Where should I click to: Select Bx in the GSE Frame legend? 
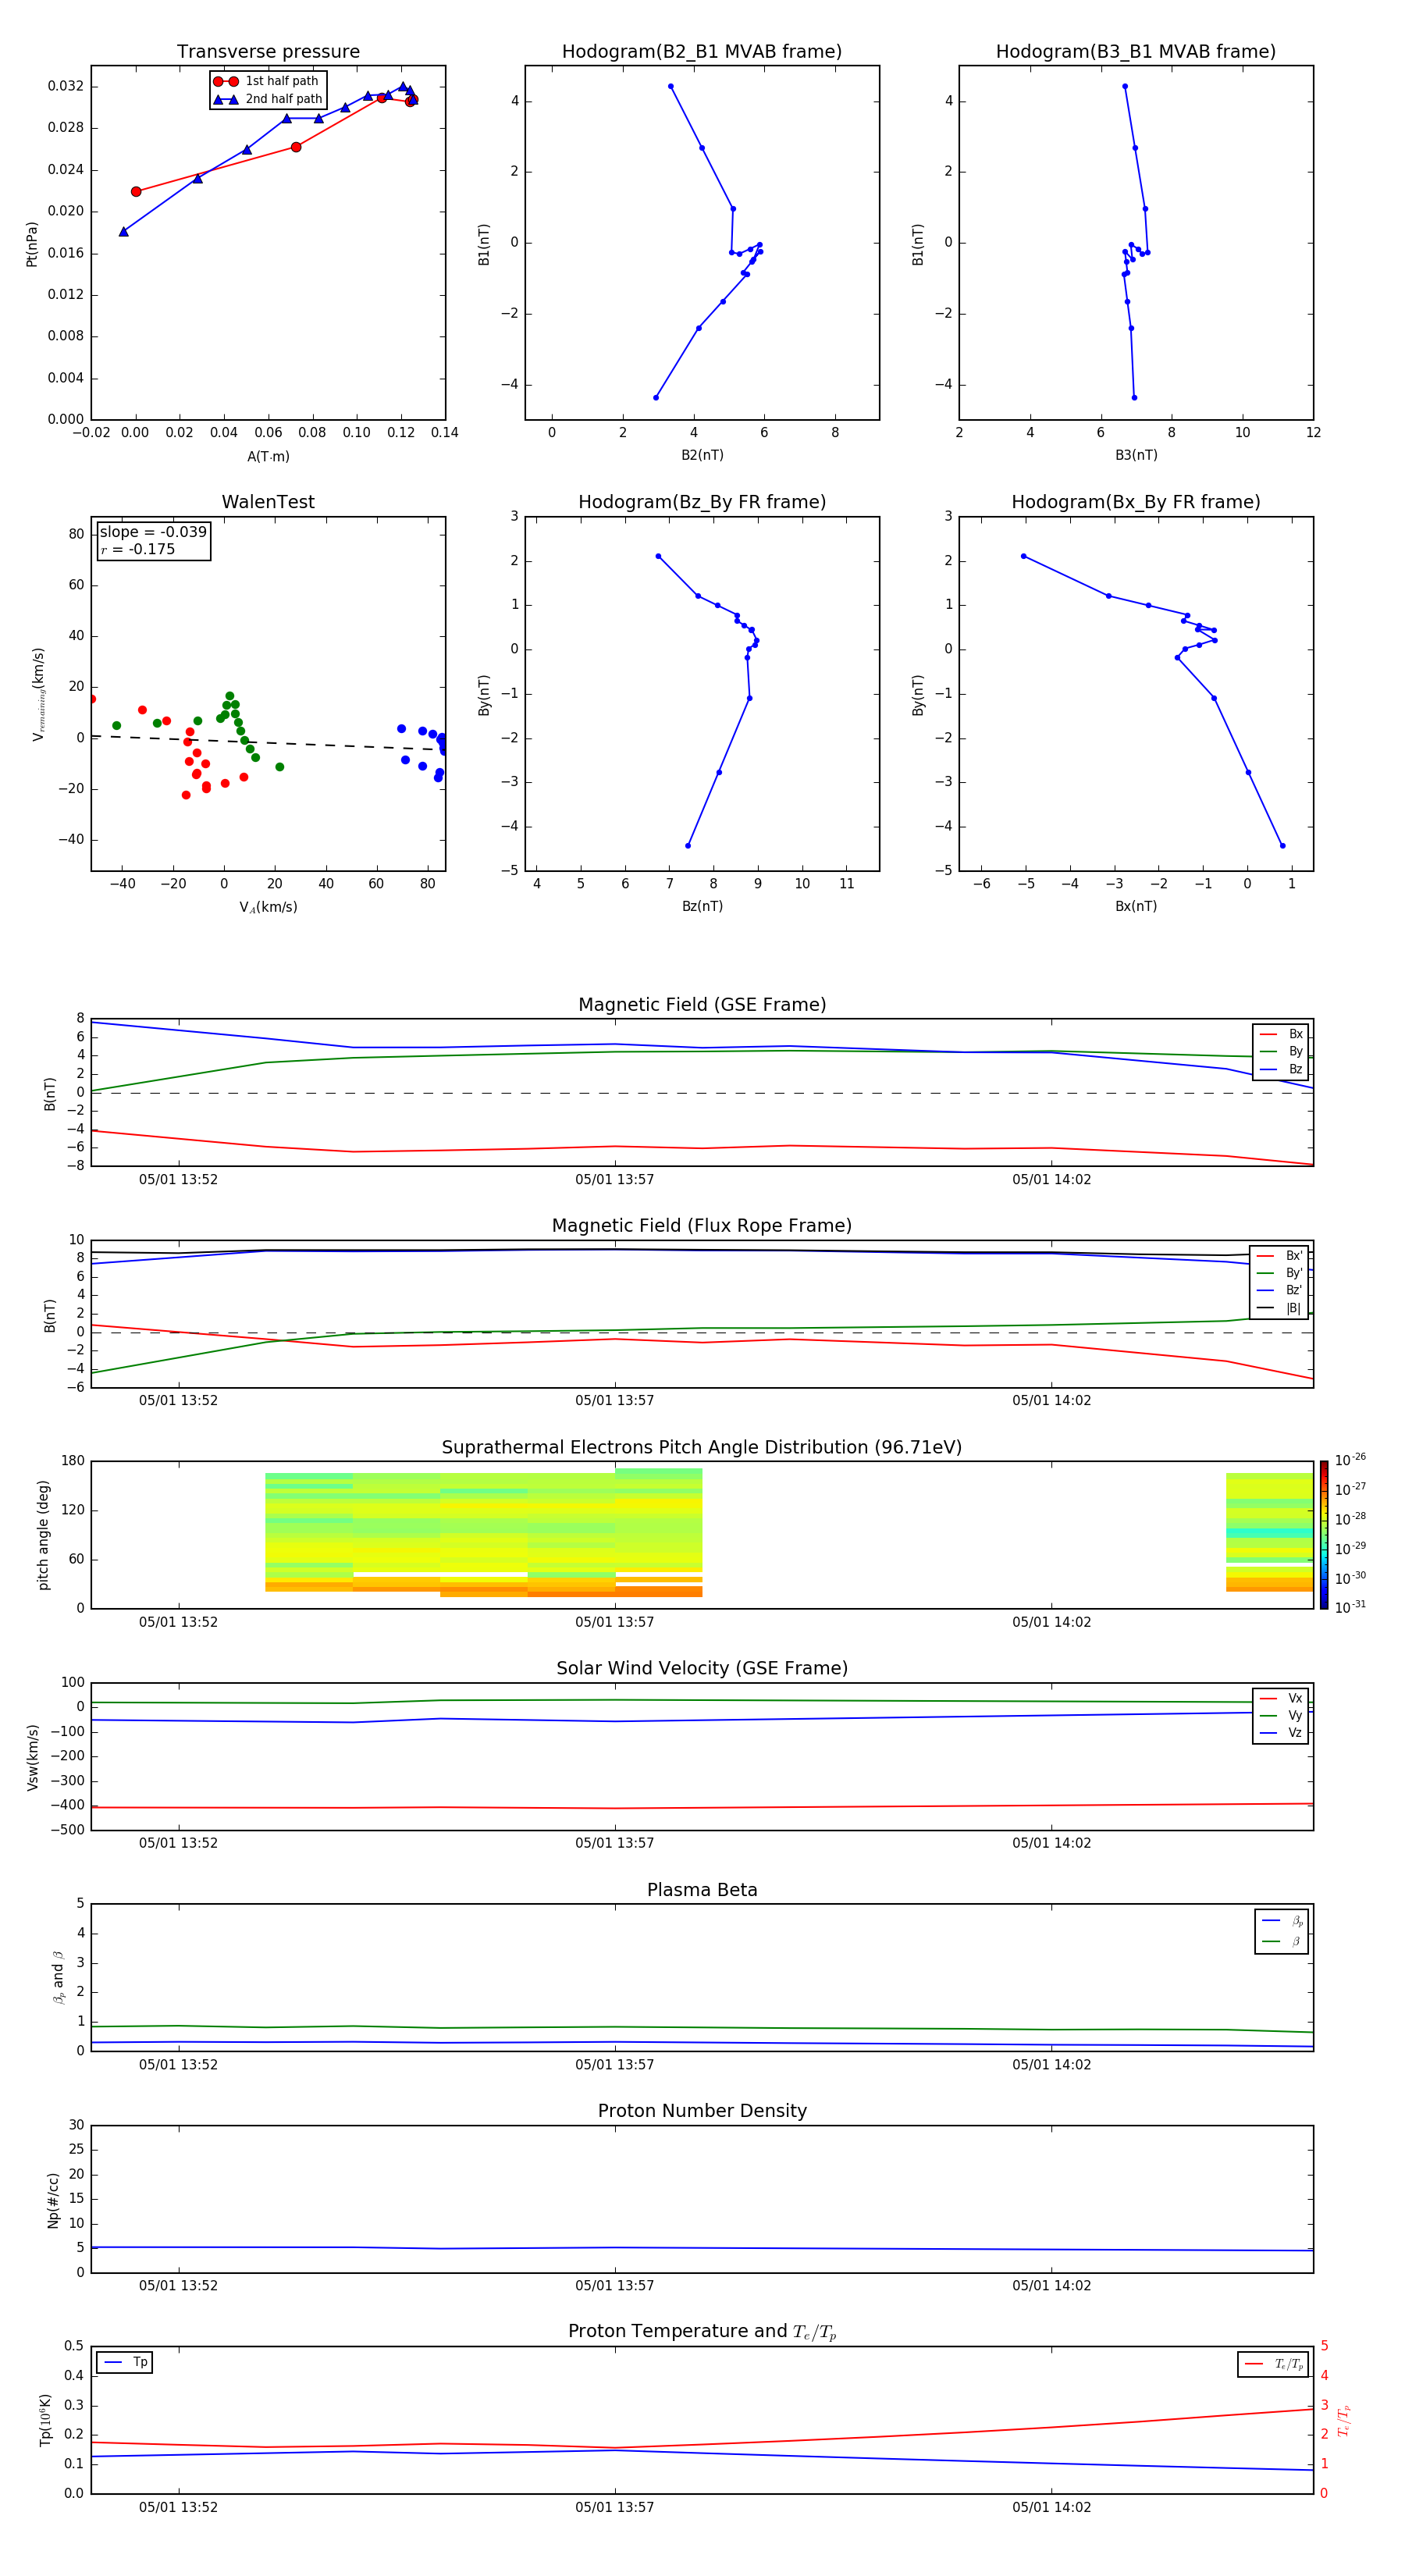(x=1281, y=1034)
